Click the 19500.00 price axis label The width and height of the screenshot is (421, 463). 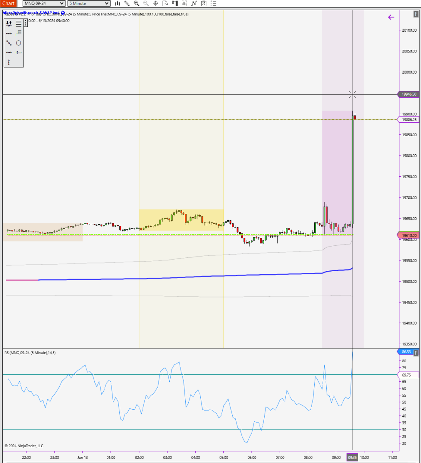(x=409, y=282)
